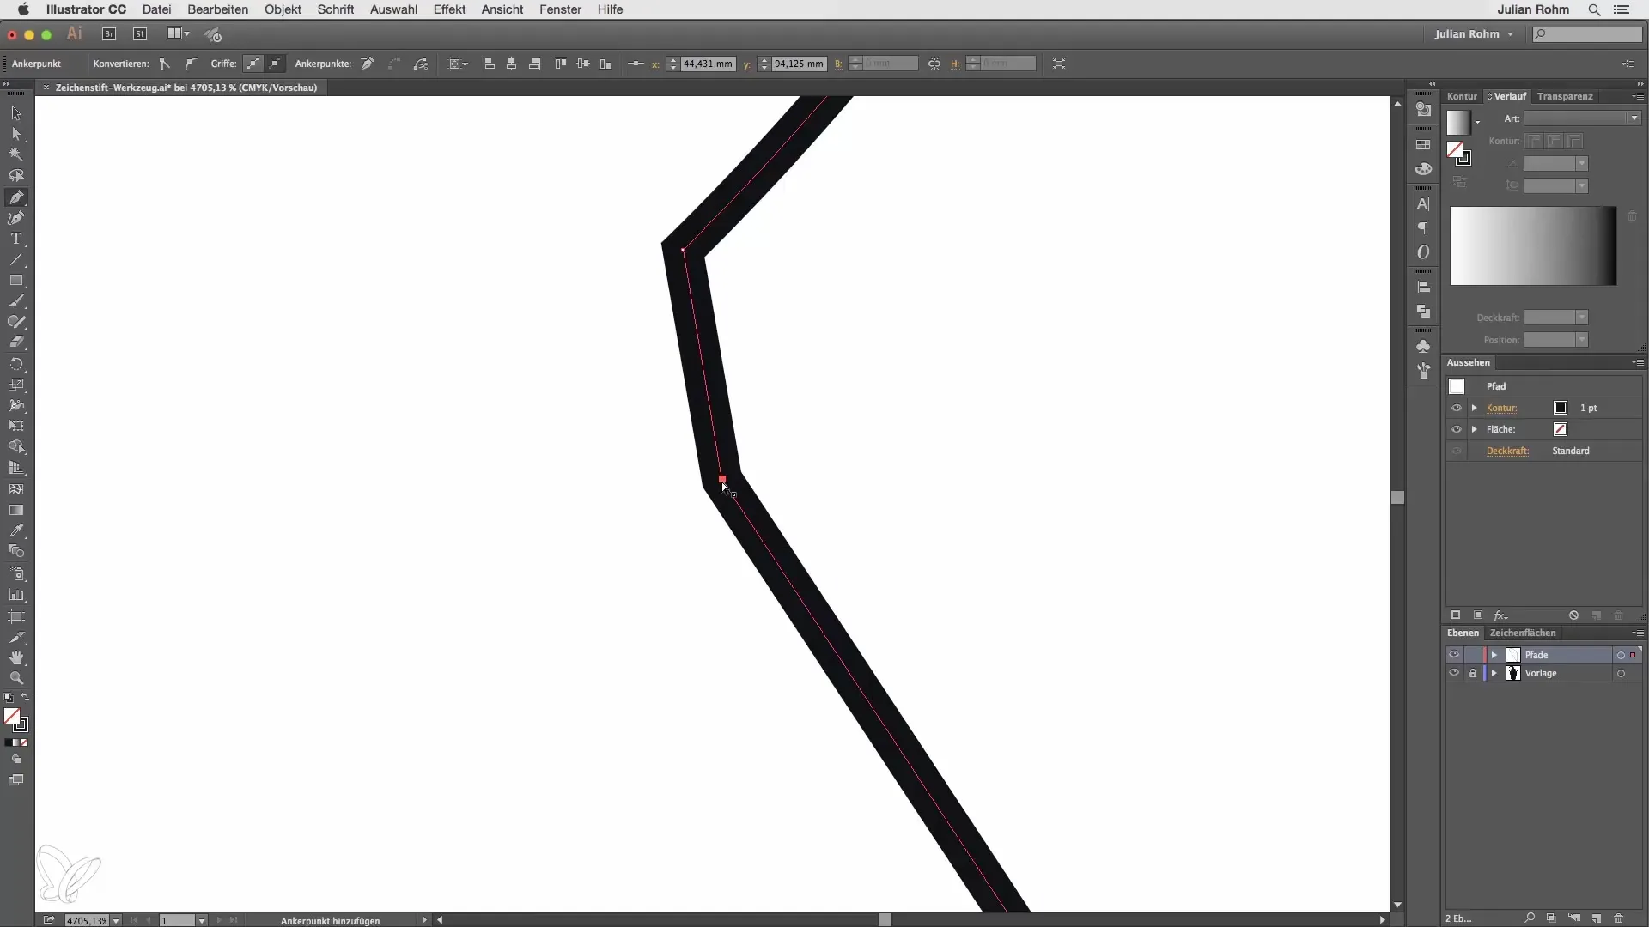Open the Effekt menu
The width and height of the screenshot is (1649, 927).
tap(449, 9)
